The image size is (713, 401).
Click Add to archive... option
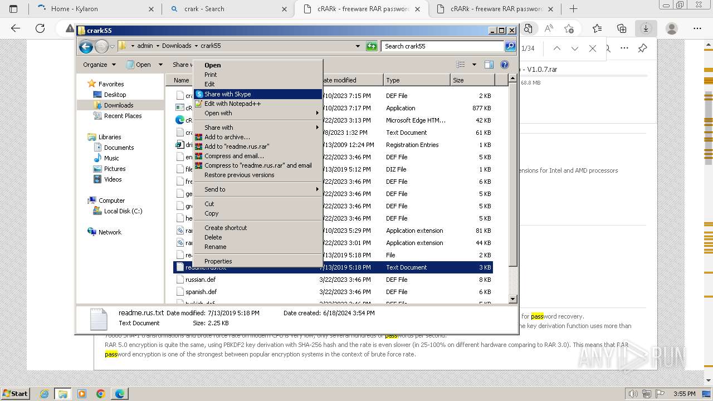coord(257,137)
